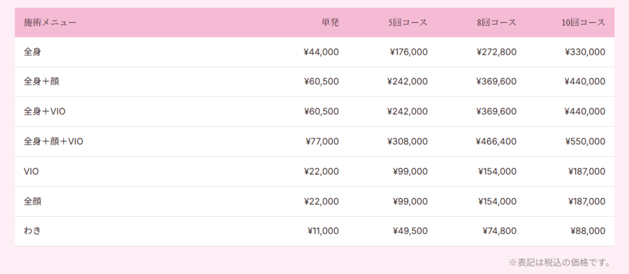Click the 施術メニュー column header
Image resolution: width=629 pixels, height=274 pixels.
[50, 23]
